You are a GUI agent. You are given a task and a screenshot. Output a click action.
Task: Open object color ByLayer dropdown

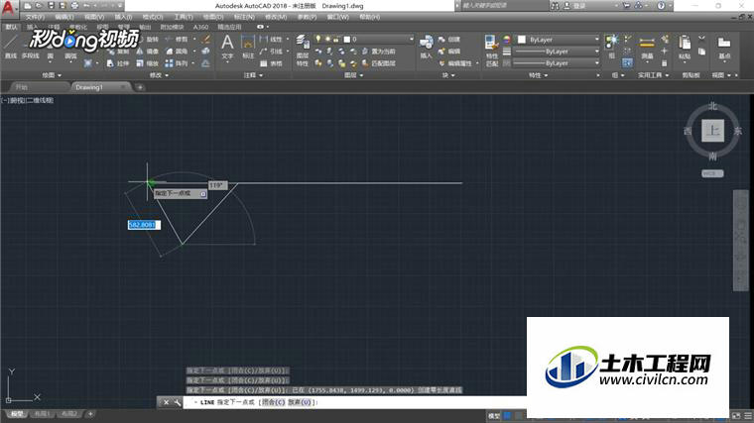click(x=597, y=40)
